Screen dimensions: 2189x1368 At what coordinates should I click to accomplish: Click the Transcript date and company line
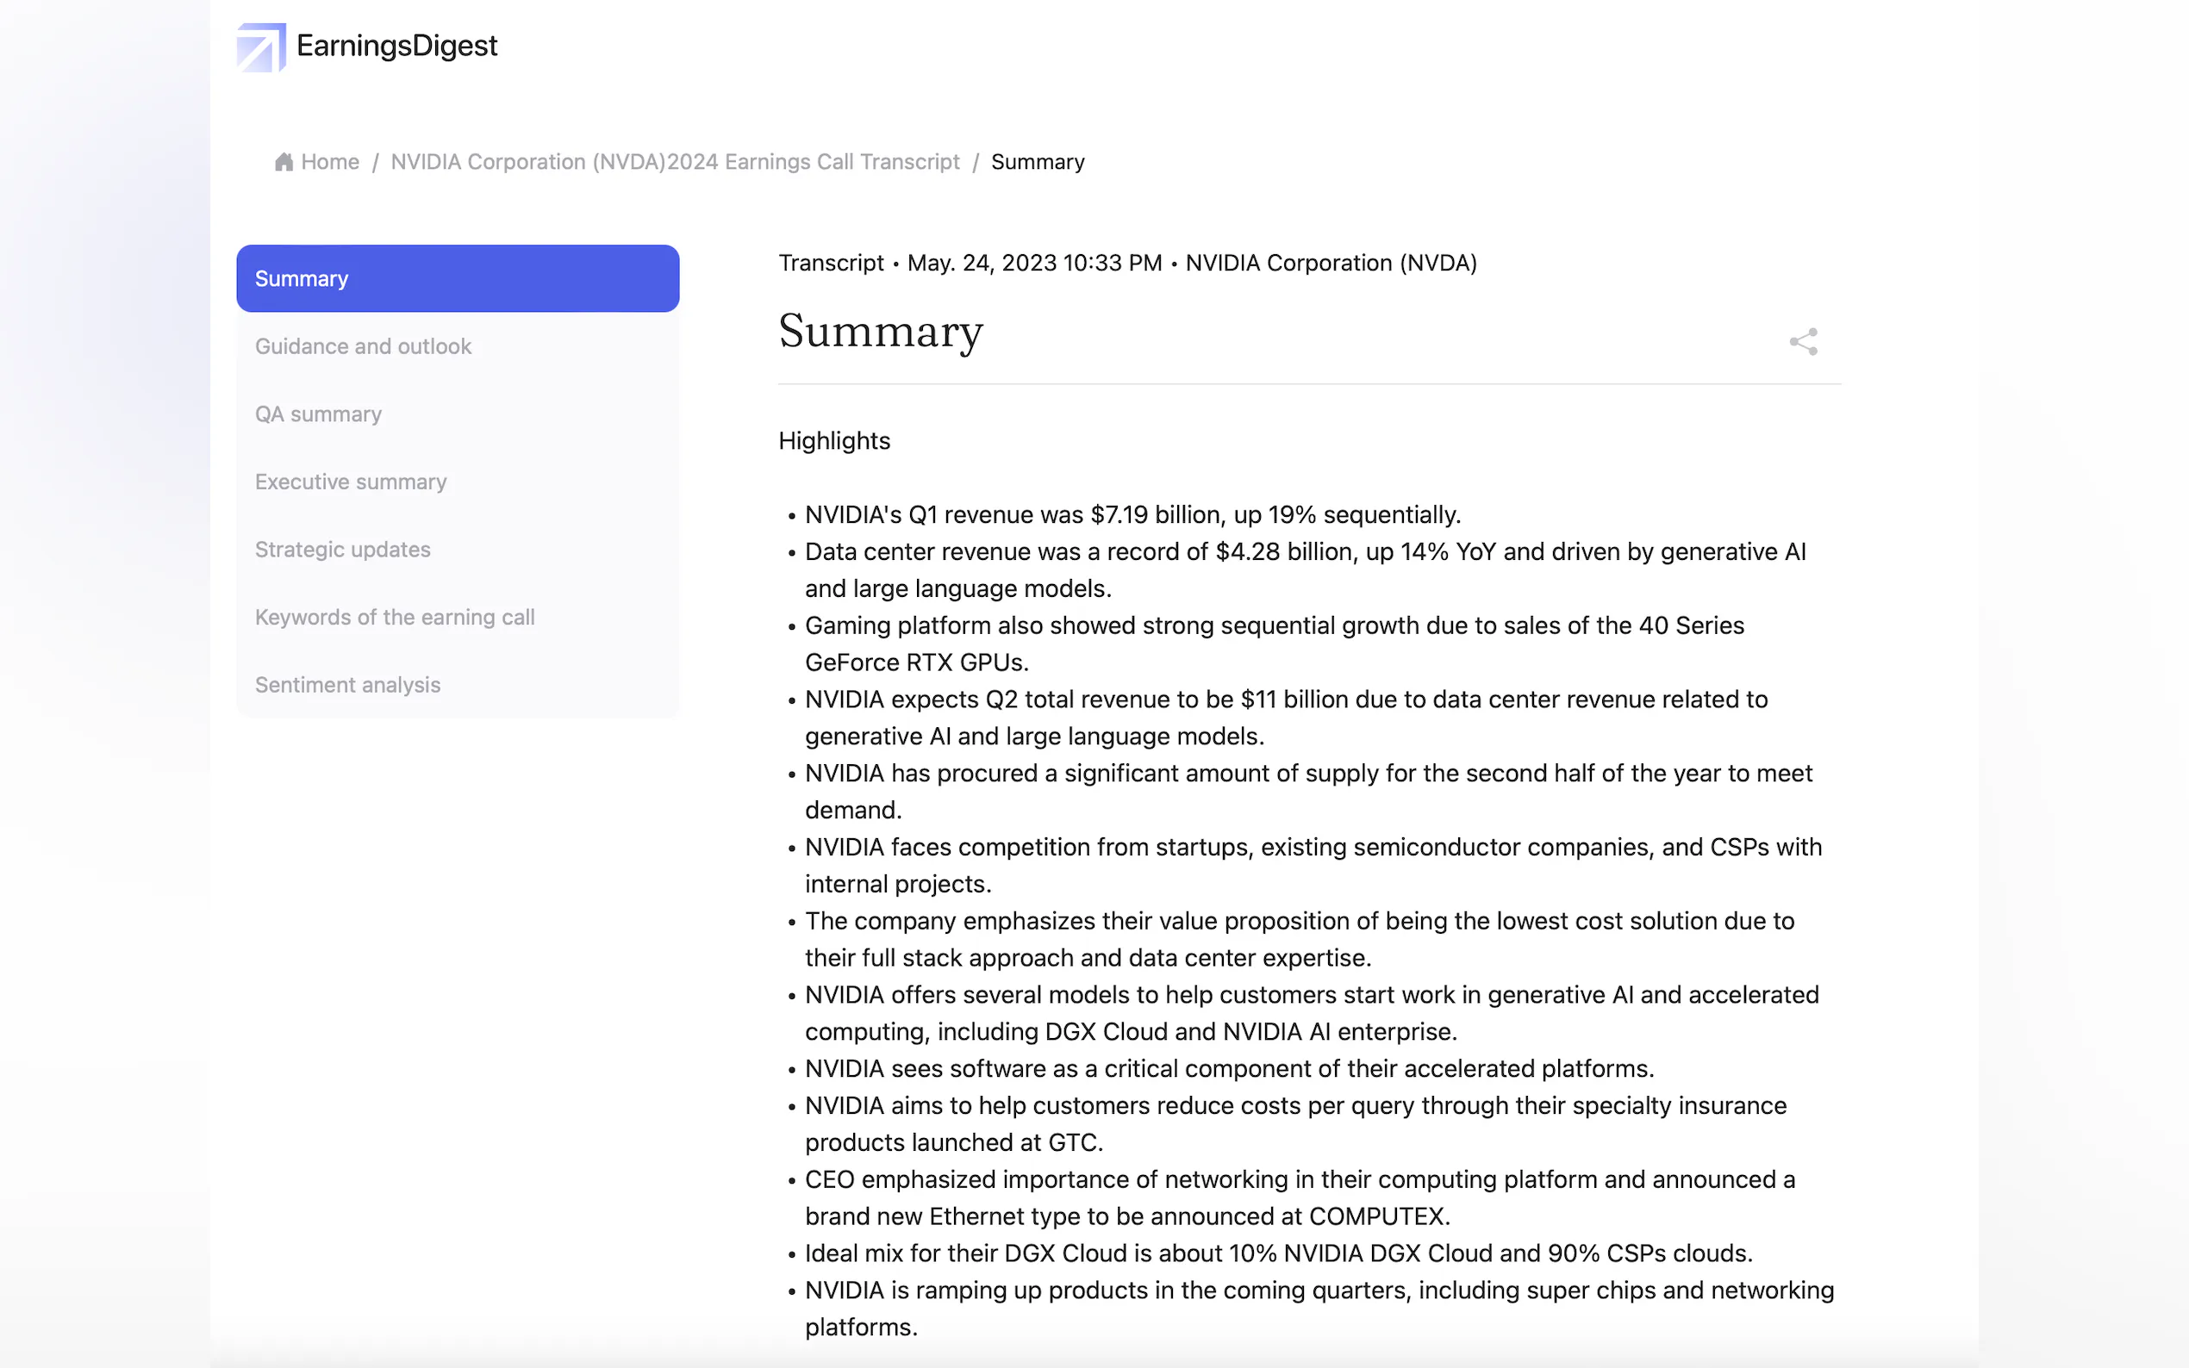click(1126, 264)
